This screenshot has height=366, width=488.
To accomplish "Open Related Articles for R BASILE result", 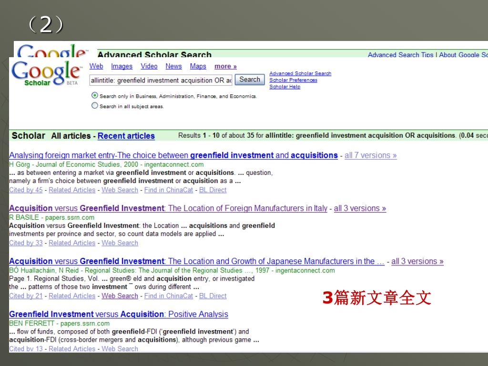I will [x=72, y=243].
